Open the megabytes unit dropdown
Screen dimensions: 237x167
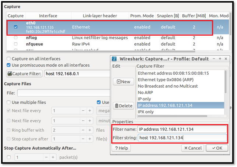(x=103, y=111)
